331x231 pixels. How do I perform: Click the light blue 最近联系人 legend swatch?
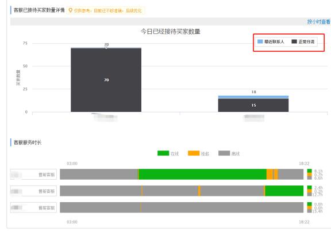tap(260, 41)
